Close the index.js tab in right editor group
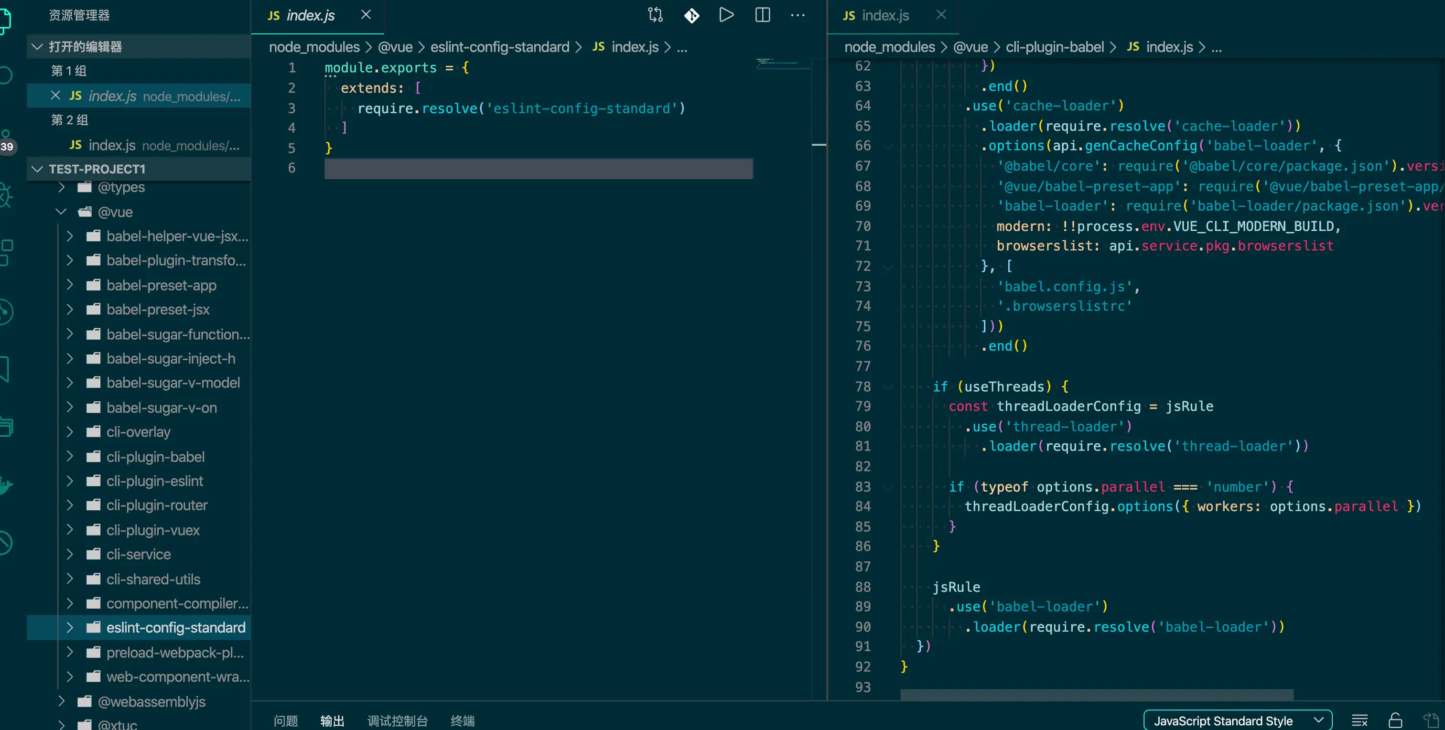The width and height of the screenshot is (1445, 730). (x=941, y=15)
